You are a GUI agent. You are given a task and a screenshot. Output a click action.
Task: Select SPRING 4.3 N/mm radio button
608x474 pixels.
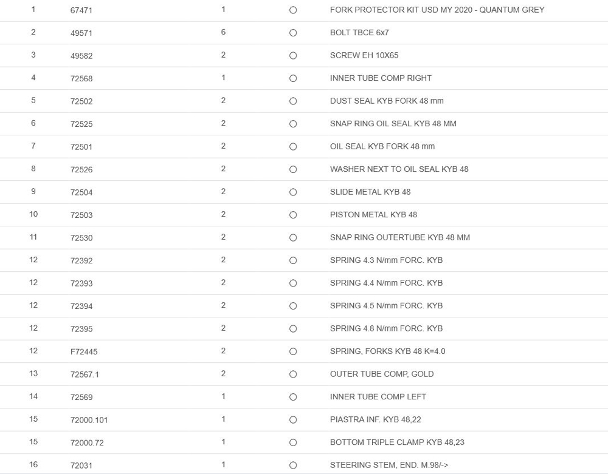pos(293,260)
